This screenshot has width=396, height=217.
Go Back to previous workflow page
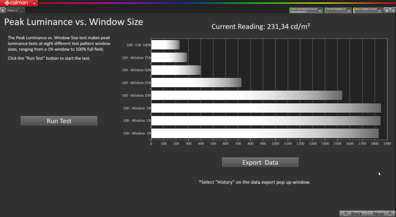pyautogui.click(x=353, y=214)
